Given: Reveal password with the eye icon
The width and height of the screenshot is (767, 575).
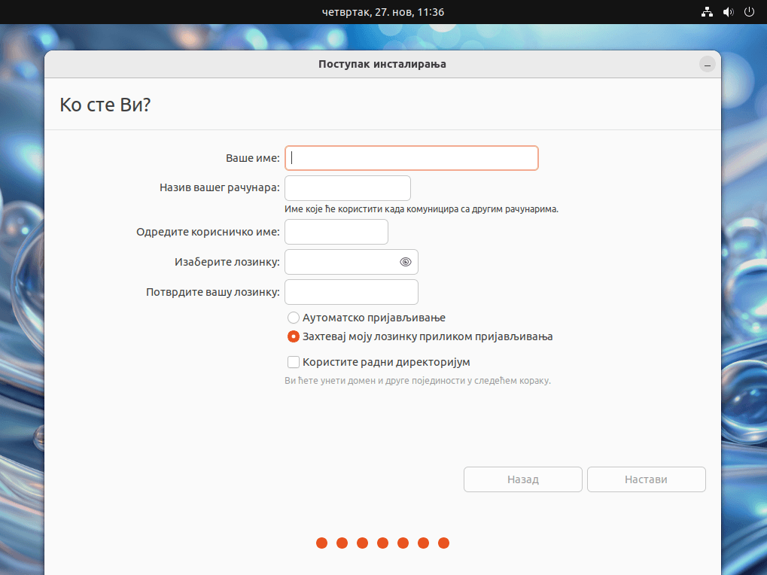Looking at the screenshot, I should pos(406,262).
